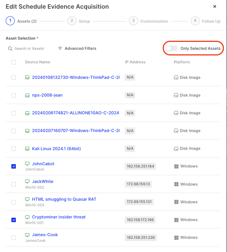Switch to step 4 Follow Up
The width and height of the screenshot is (227, 252).
[195, 21]
